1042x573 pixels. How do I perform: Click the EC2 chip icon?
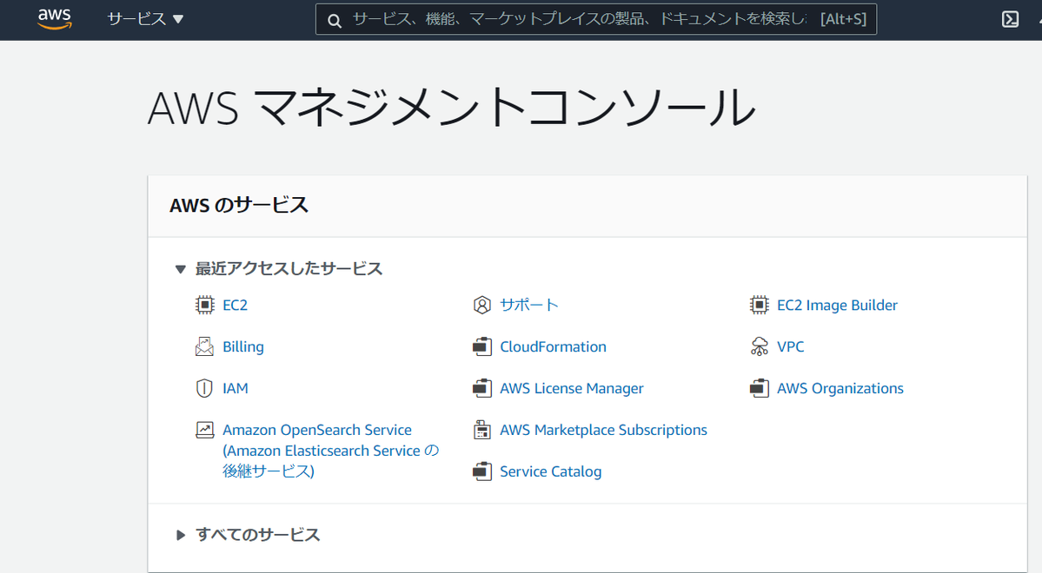pos(204,305)
